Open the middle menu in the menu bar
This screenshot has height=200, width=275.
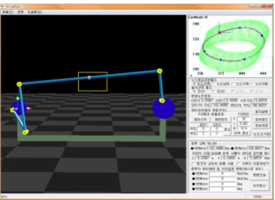pyautogui.click(x=21, y=12)
